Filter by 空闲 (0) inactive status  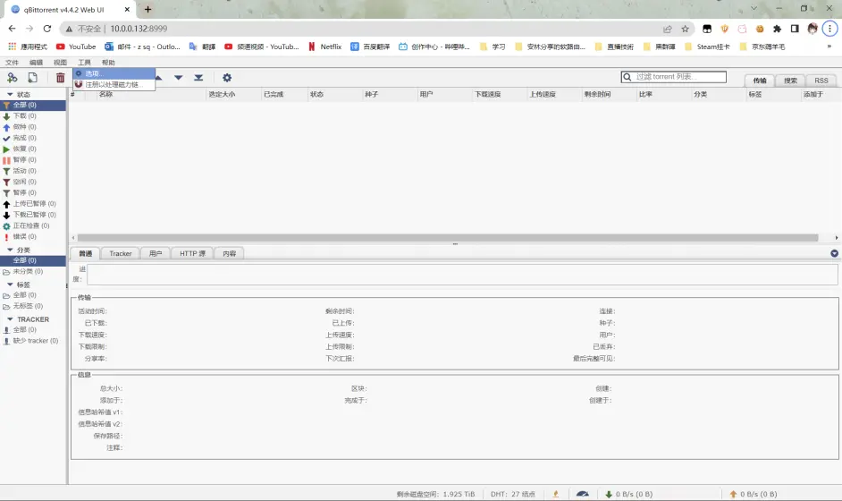coord(33,182)
